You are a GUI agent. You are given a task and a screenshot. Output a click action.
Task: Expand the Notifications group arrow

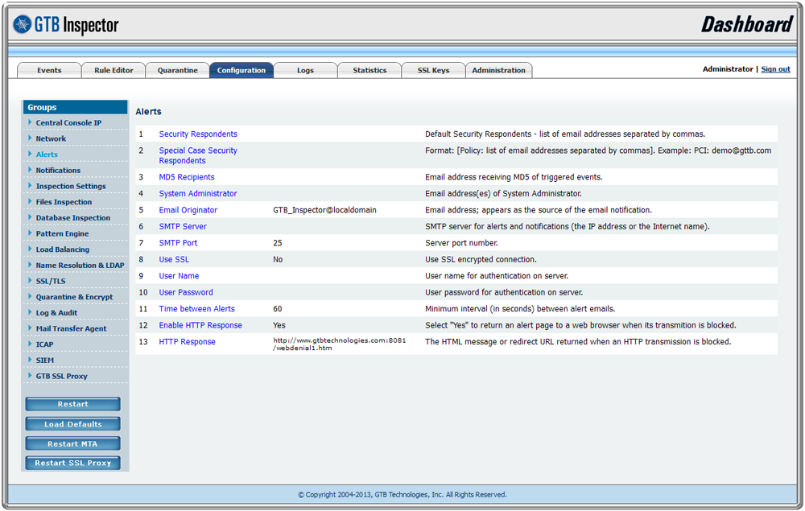(30, 170)
